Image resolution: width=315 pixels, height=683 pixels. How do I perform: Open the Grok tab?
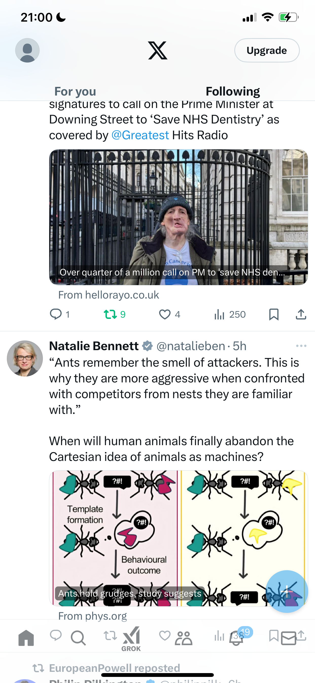(131, 639)
